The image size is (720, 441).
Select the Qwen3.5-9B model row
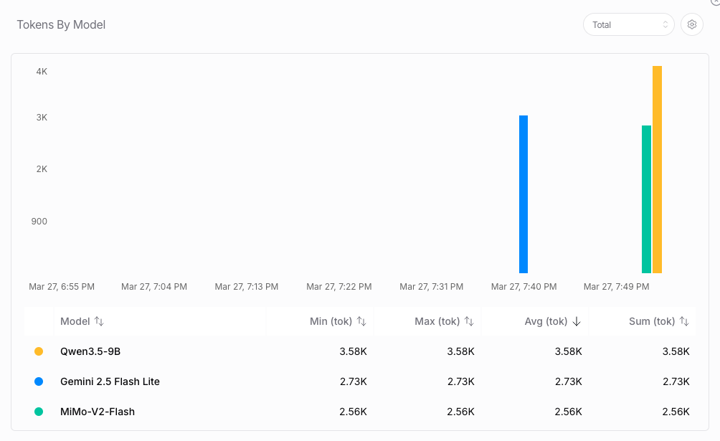tap(90, 351)
